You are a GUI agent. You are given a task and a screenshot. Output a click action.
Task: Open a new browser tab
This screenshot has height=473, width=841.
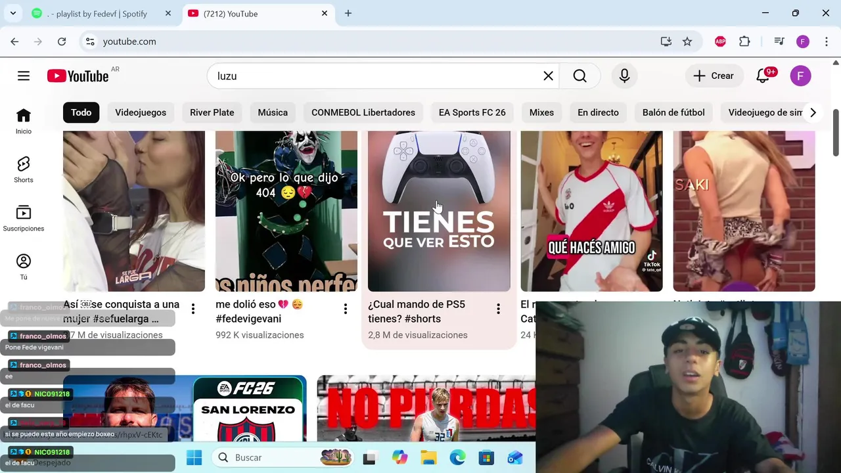point(348,13)
